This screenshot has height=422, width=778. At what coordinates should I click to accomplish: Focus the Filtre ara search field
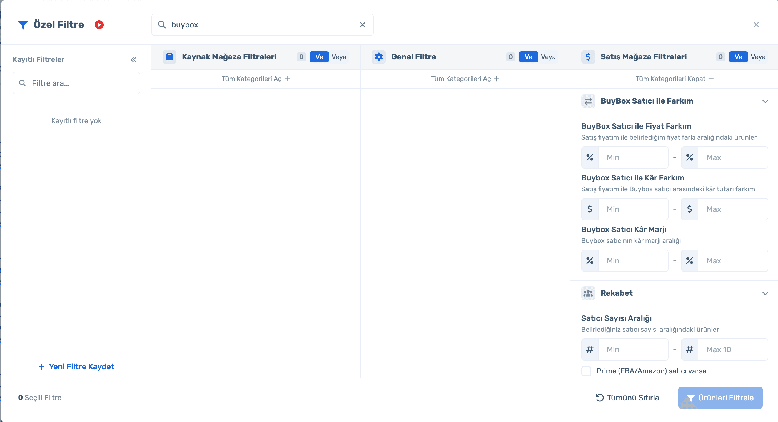[76, 83]
